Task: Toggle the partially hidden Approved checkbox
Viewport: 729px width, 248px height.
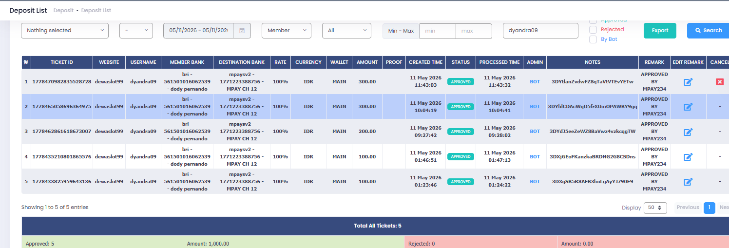Action: [x=593, y=21]
